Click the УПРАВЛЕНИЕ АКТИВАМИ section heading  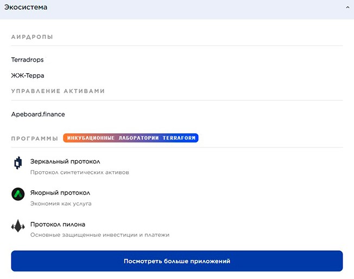pyautogui.click(x=58, y=91)
